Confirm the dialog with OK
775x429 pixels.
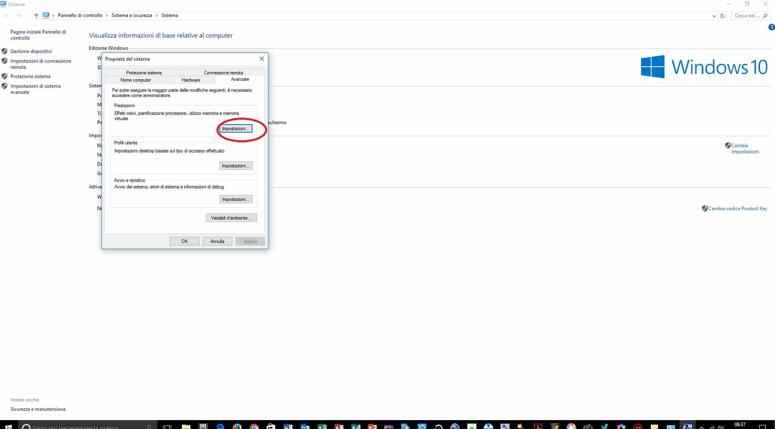(185, 241)
